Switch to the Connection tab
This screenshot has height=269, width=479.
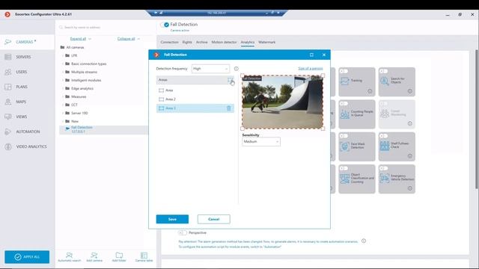[169, 42]
